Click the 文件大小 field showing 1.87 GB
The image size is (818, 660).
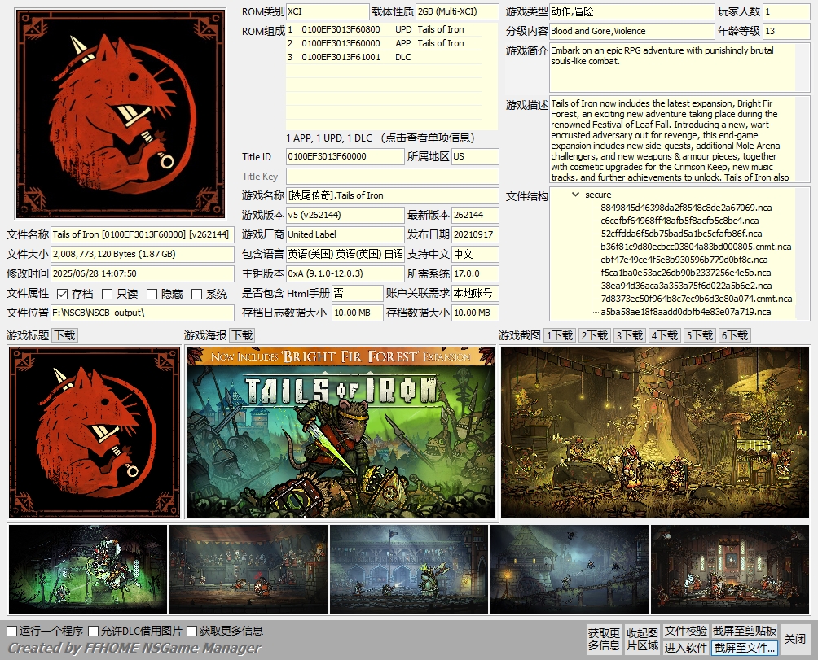click(142, 254)
